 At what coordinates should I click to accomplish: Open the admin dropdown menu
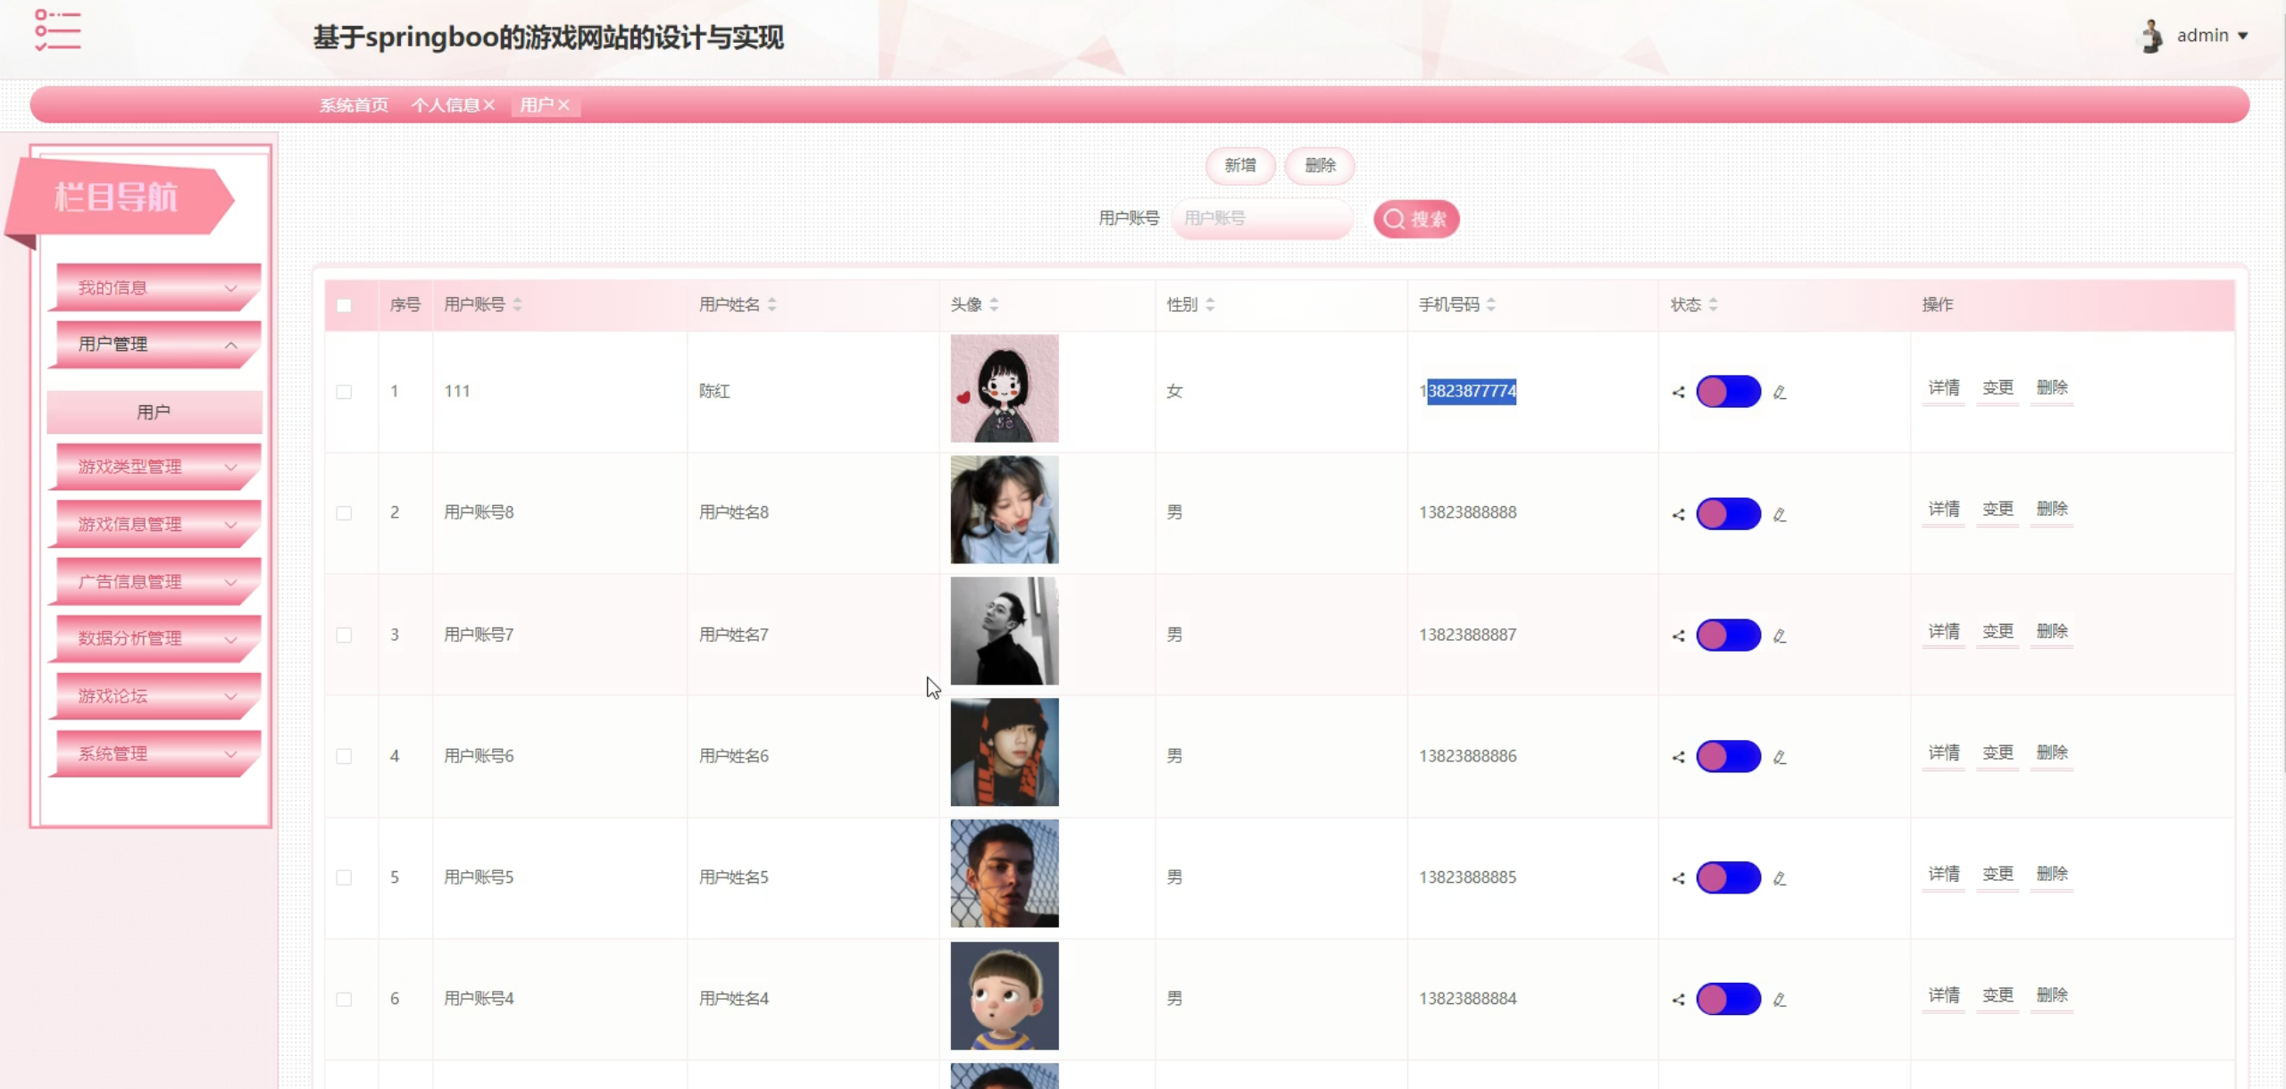click(x=2213, y=36)
